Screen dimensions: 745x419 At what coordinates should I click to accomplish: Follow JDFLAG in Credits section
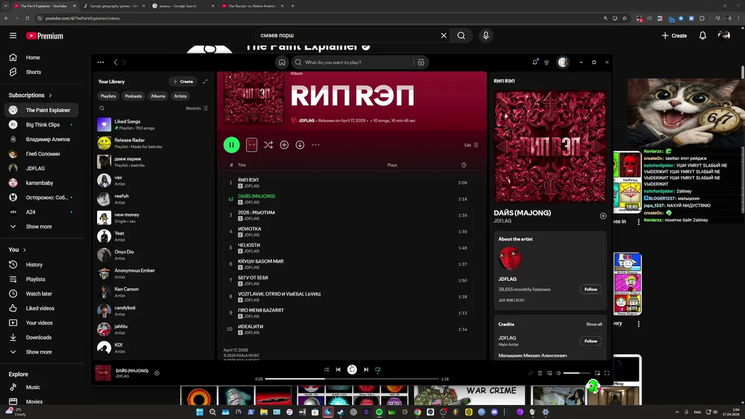(591, 341)
